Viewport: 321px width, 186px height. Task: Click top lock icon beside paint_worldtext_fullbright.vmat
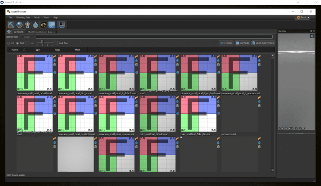(x=218, y=101)
